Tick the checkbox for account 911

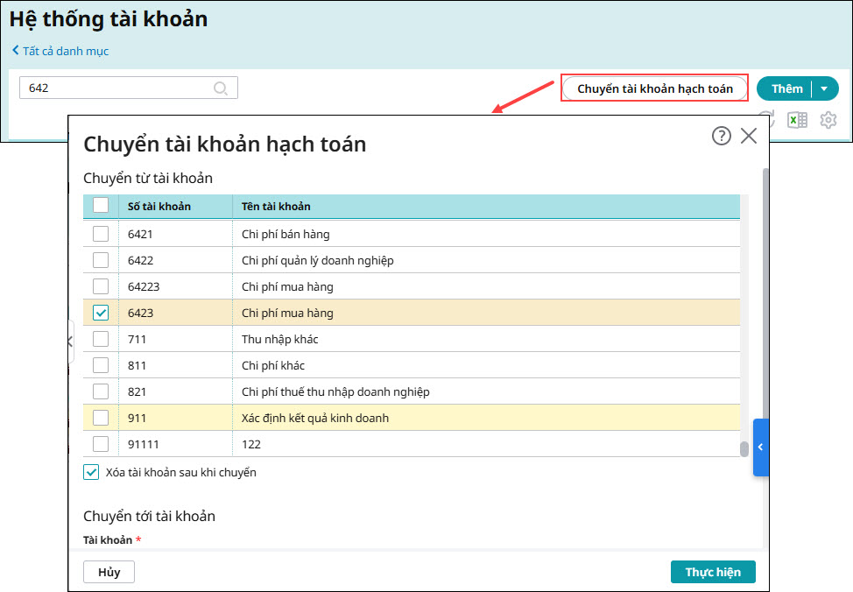[101, 418]
